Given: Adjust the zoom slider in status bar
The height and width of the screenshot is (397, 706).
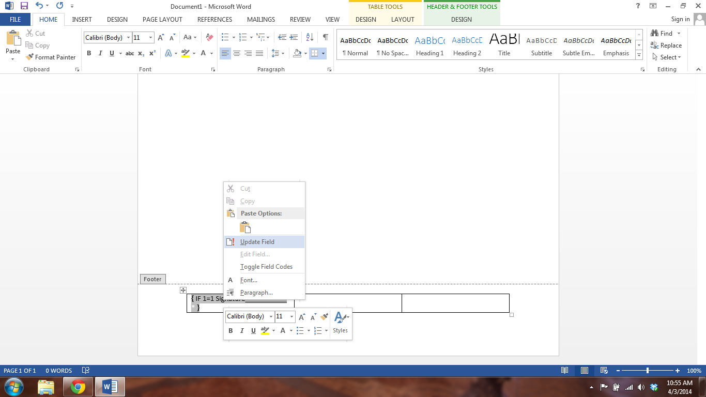Looking at the screenshot, I should click(648, 371).
